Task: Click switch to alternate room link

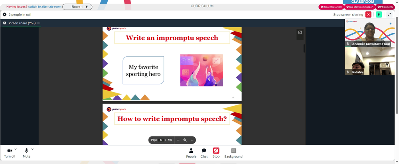Action: [x=45, y=7]
